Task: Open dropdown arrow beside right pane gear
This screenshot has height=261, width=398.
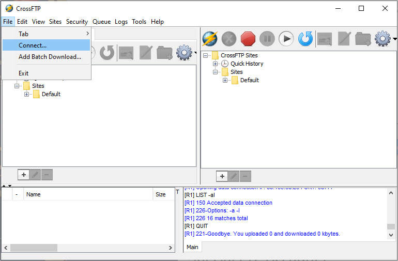Action: pos(395,39)
